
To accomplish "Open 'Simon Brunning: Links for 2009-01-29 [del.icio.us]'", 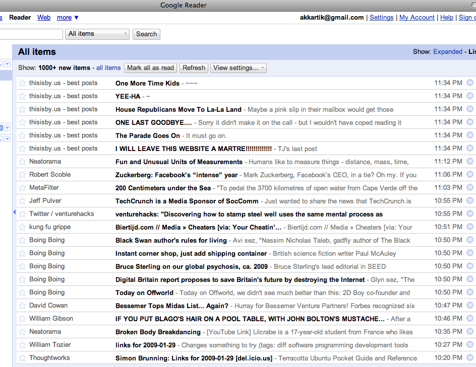I will (194, 358).
